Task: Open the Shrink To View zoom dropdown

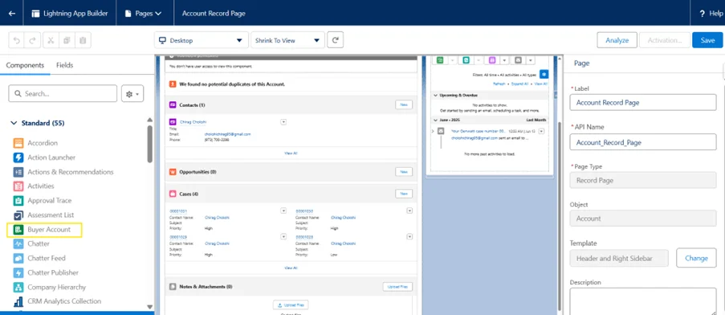Action: [287, 40]
